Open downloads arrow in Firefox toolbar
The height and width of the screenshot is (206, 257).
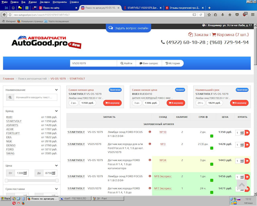point(222,15)
